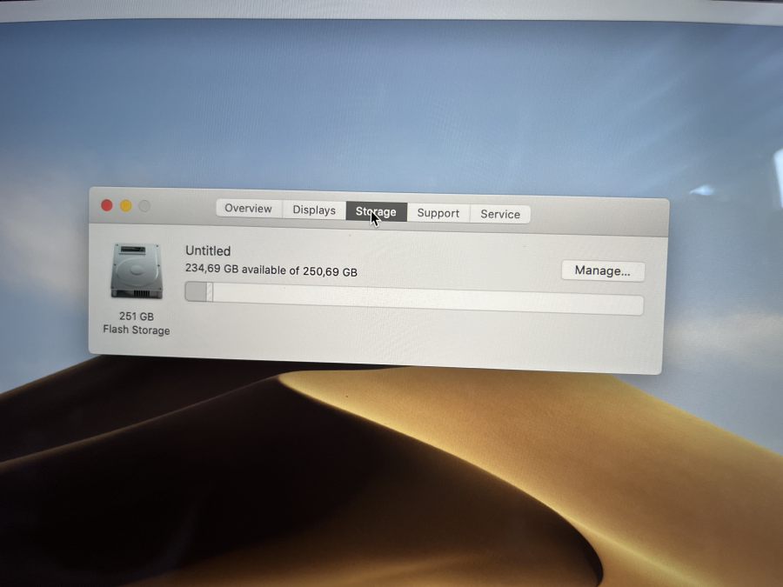Switch to the Overview tab
The width and height of the screenshot is (783, 587).
249,209
